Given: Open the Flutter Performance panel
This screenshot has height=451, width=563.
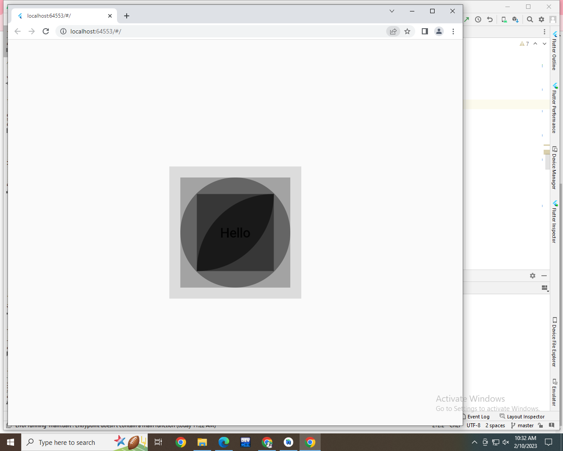Looking at the screenshot, I should (554, 109).
